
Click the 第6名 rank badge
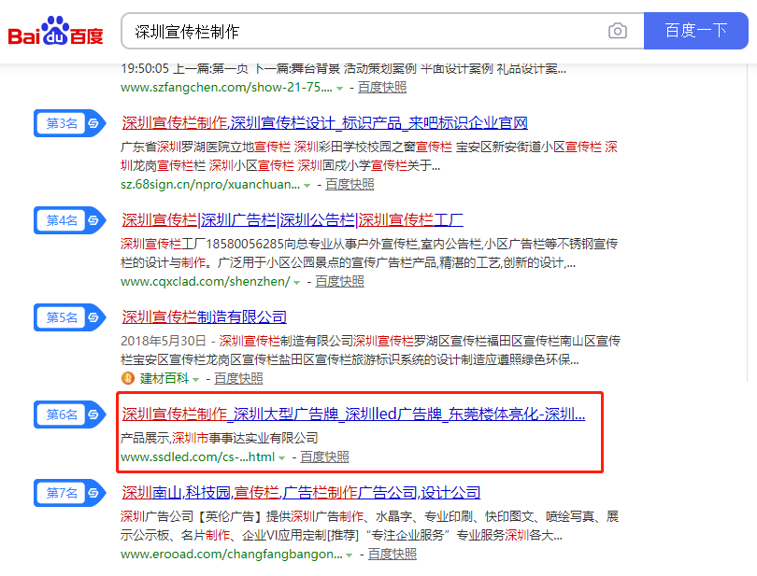click(70, 414)
